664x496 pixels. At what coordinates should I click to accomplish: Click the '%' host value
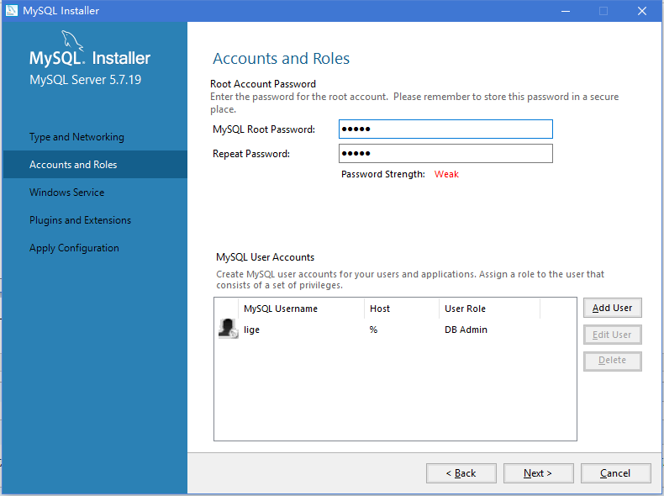373,330
